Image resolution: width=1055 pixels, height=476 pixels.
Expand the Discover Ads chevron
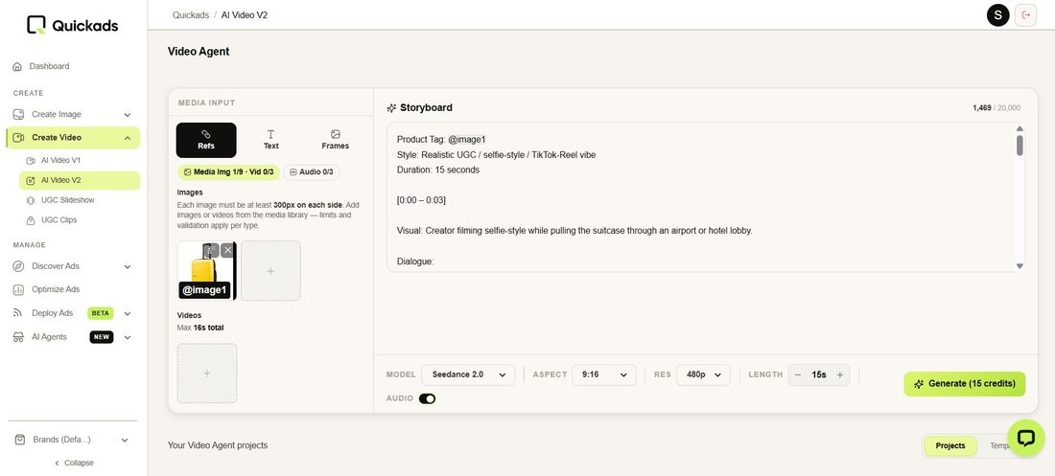[128, 267]
